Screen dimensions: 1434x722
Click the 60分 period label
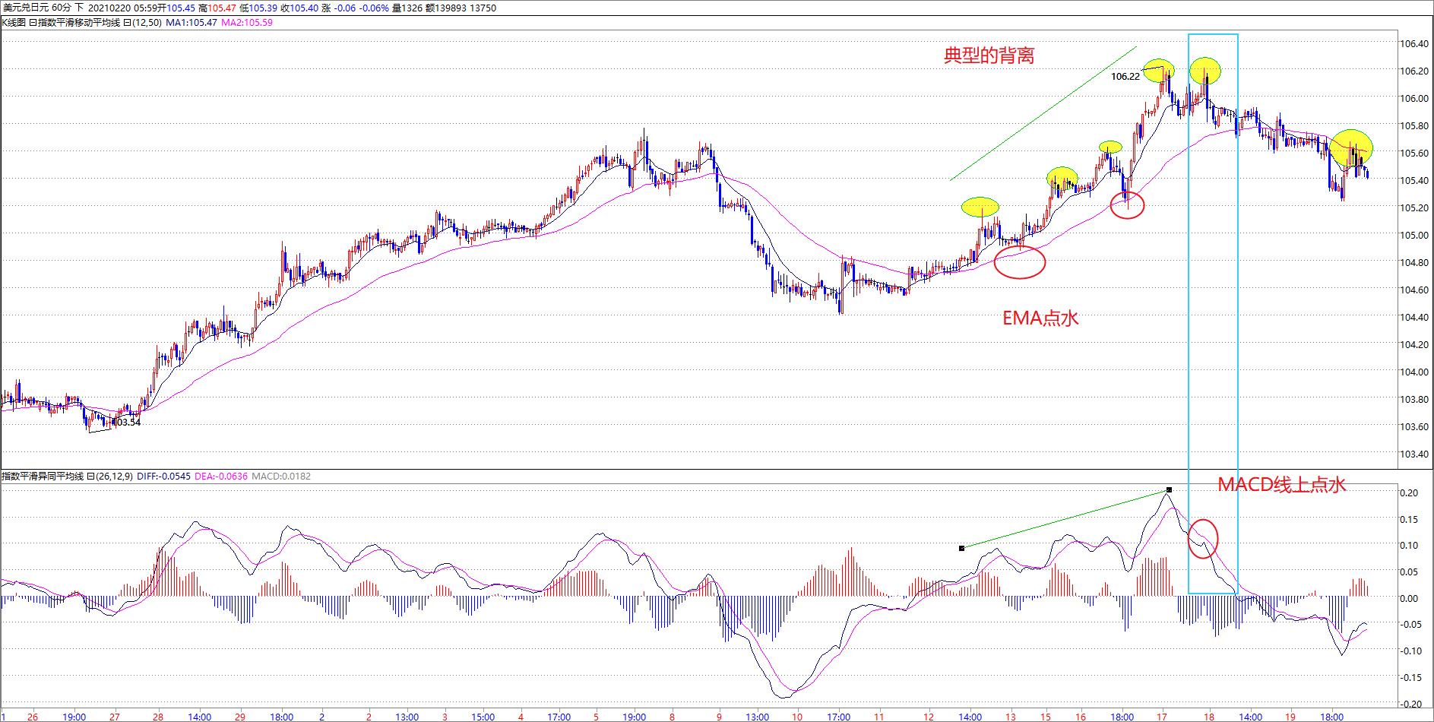(62, 8)
